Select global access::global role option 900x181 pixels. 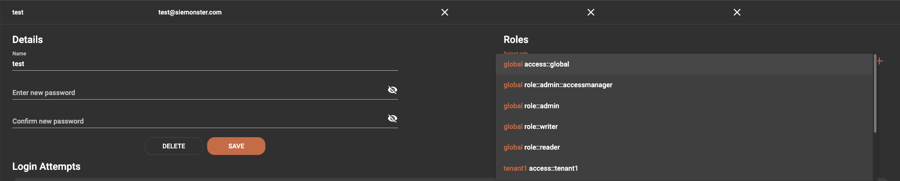coord(536,64)
